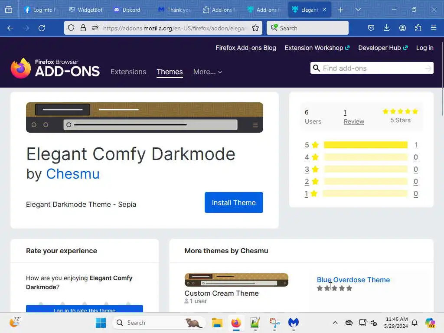Click the find add-ons magnifier icon
The image size is (444, 333).
click(317, 68)
